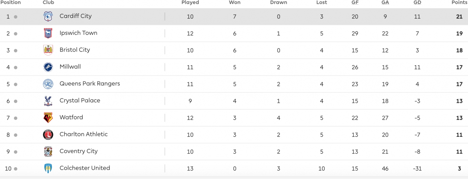Click the Cardiff City club crest
Screen dimensions: 468x179
point(48,16)
